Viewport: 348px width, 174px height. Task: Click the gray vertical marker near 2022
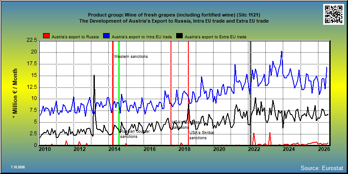coord(251,93)
